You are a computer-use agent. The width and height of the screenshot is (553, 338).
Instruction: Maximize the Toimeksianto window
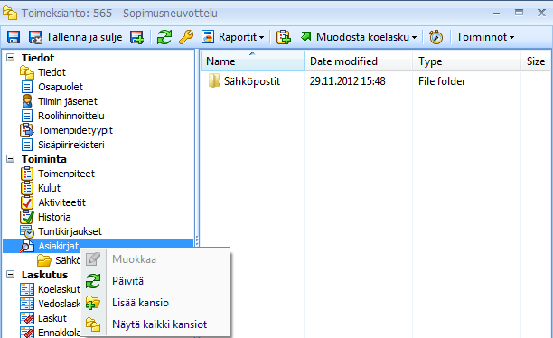[x=519, y=13]
